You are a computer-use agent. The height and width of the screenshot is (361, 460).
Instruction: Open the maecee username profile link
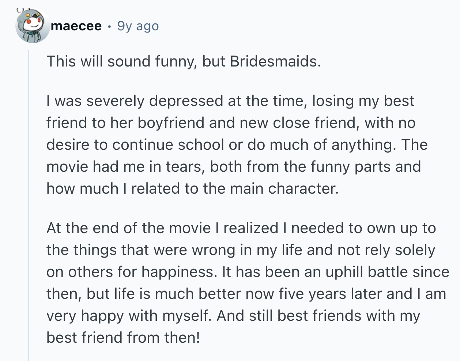pyautogui.click(x=76, y=26)
